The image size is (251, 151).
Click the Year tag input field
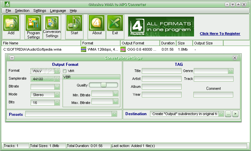point(162,94)
